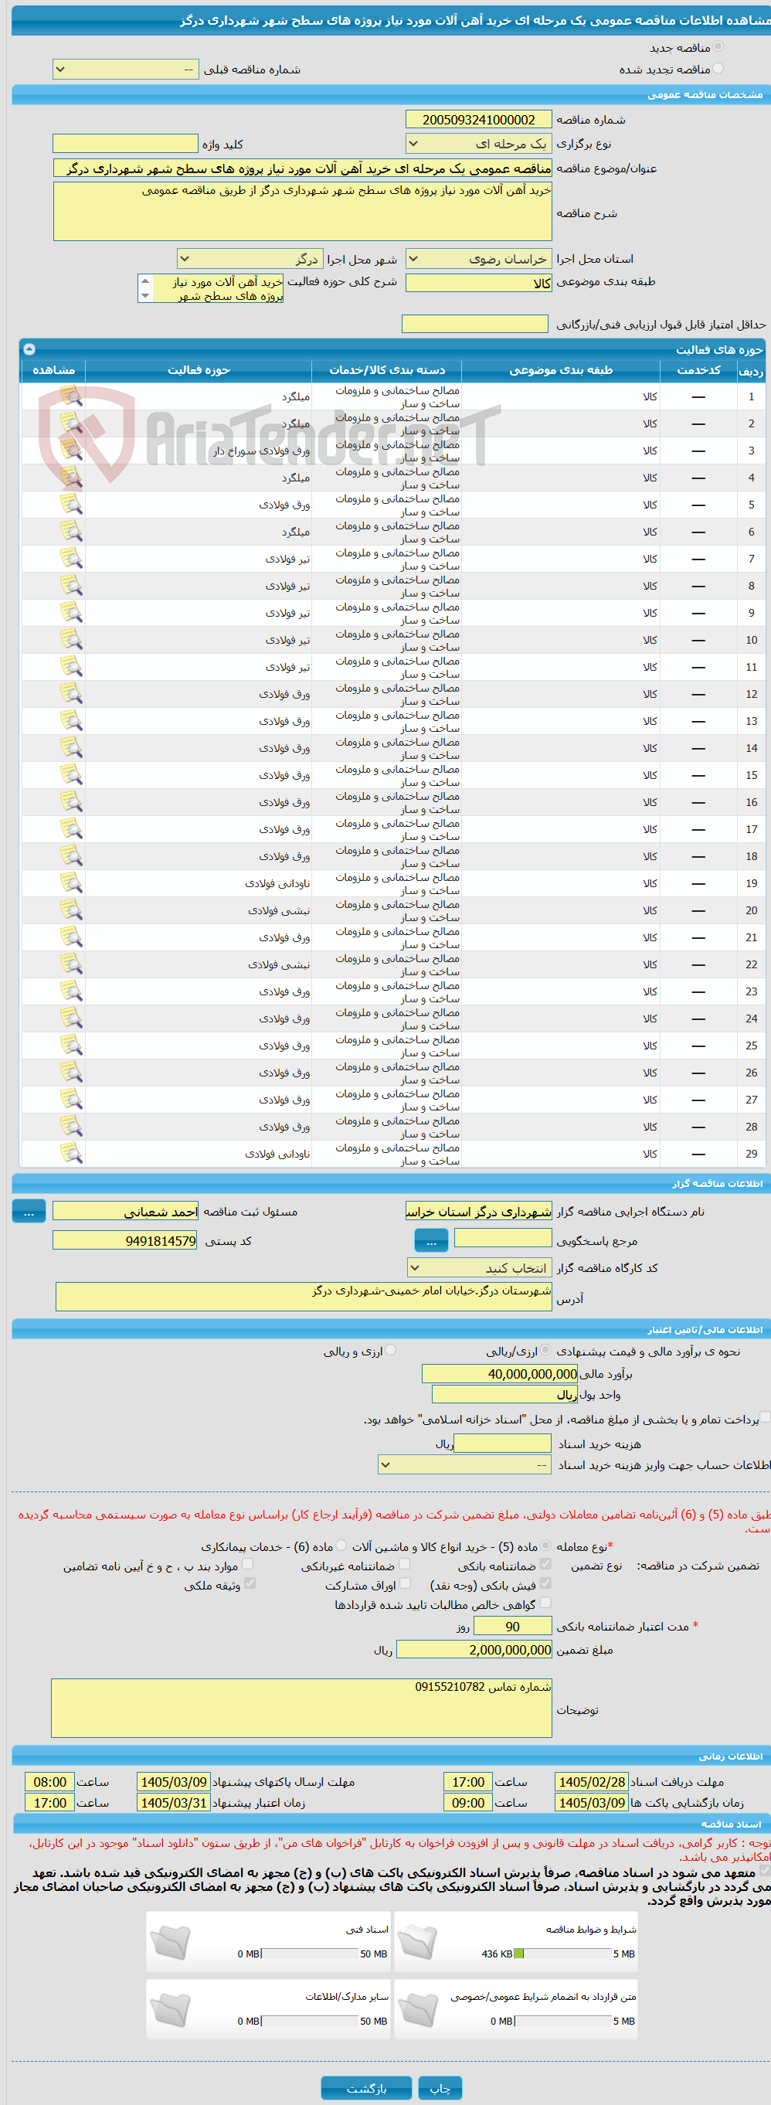771x2105 pixels.
Task: Choose ارزی/ریالی estimate option
Action: [545, 1351]
